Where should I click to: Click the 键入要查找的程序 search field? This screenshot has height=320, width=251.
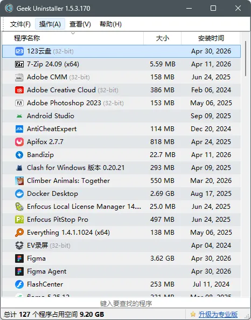[125, 303]
